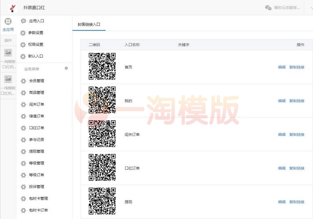This screenshot has width=313, height=219.
Task: Click the 主应用 grid icon
Action: (x=8, y=22)
